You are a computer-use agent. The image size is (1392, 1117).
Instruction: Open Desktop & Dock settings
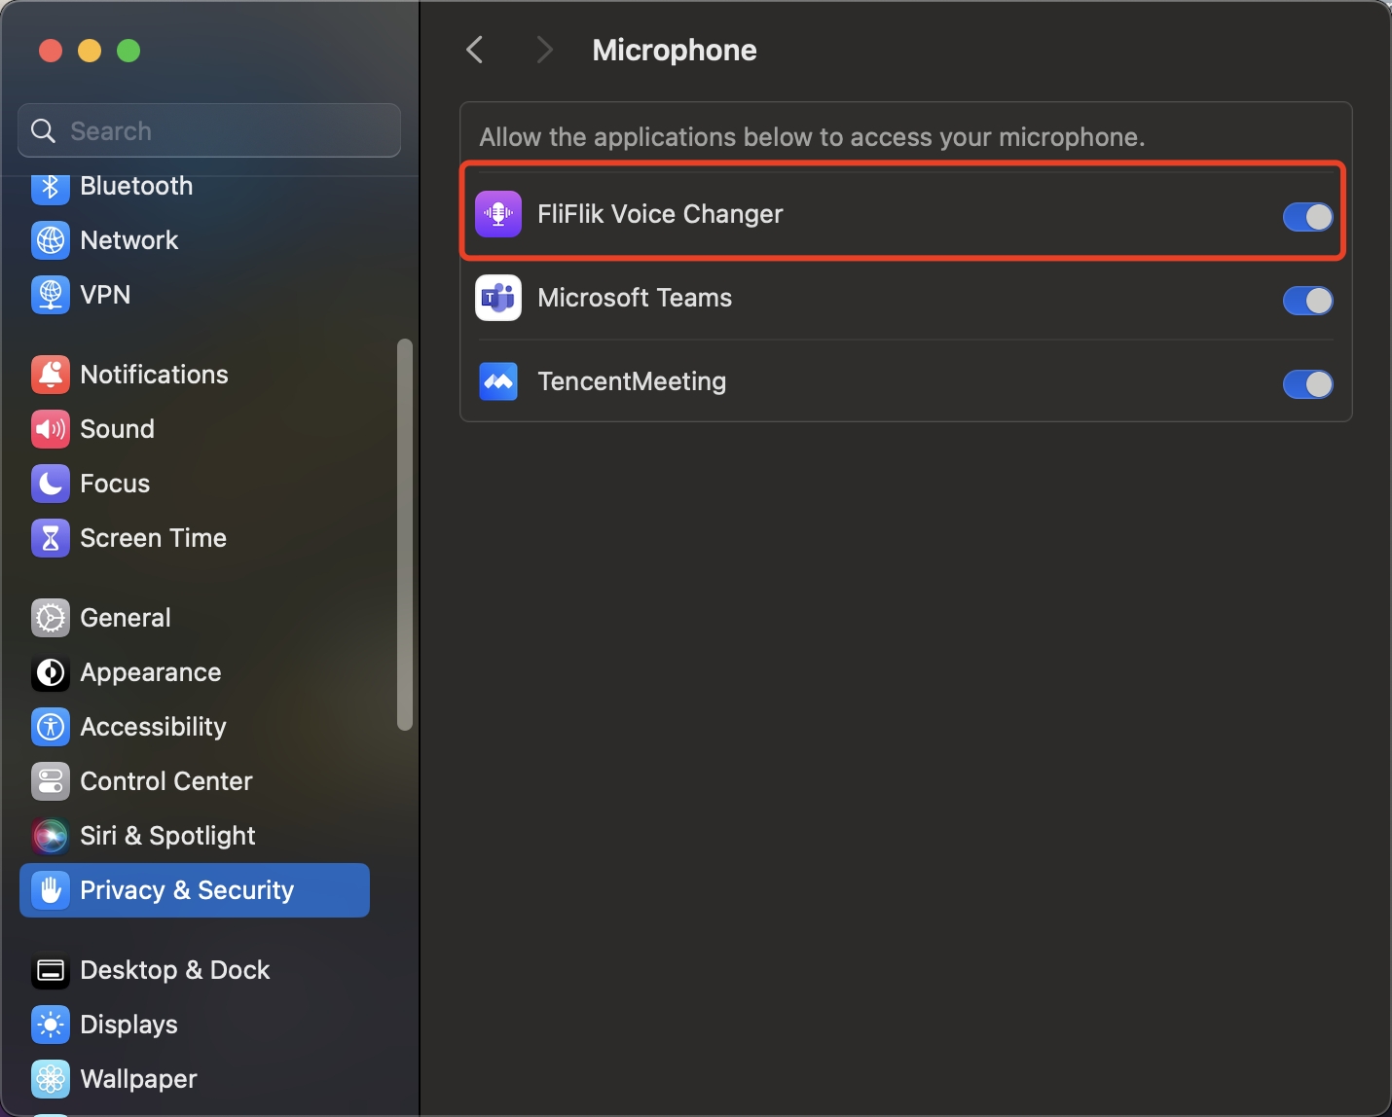pos(173,969)
